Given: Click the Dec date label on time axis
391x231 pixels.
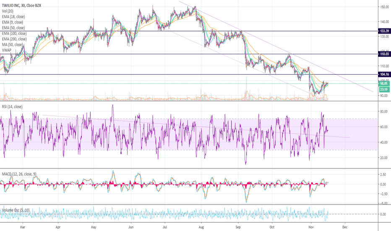Looking at the screenshot, I should coord(344,227).
